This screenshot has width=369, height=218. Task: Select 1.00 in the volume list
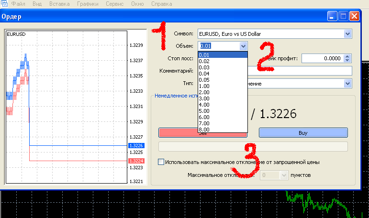click(x=223, y=86)
